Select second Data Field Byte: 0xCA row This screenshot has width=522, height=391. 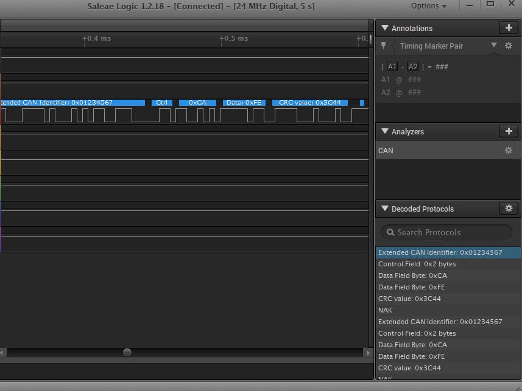(448, 345)
